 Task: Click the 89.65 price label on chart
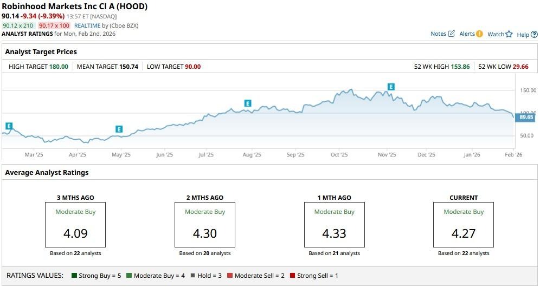526,117
